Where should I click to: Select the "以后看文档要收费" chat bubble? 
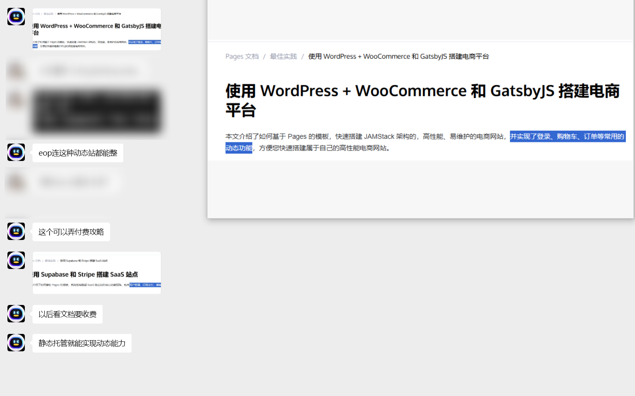(x=67, y=314)
